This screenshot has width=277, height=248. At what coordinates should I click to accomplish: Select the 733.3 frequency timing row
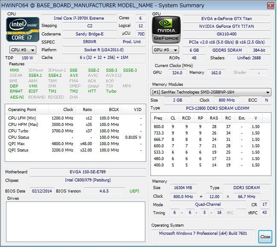click(211, 133)
